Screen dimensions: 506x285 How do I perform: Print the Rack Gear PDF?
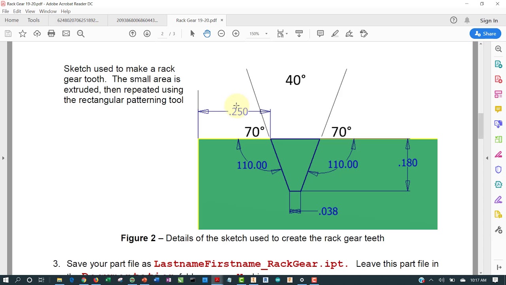pos(51,34)
